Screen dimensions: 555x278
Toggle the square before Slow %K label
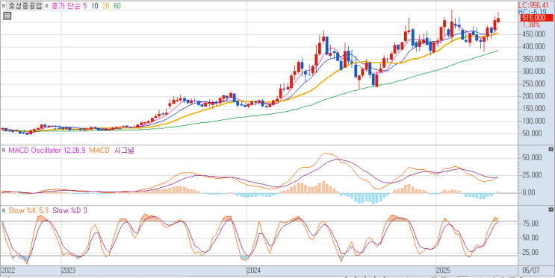point(4,210)
